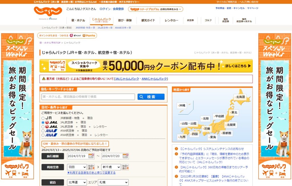Screen dimensions: 292x186
Task: Open the じゃらんパック tab
Action: pyautogui.click(x=102, y=20)
